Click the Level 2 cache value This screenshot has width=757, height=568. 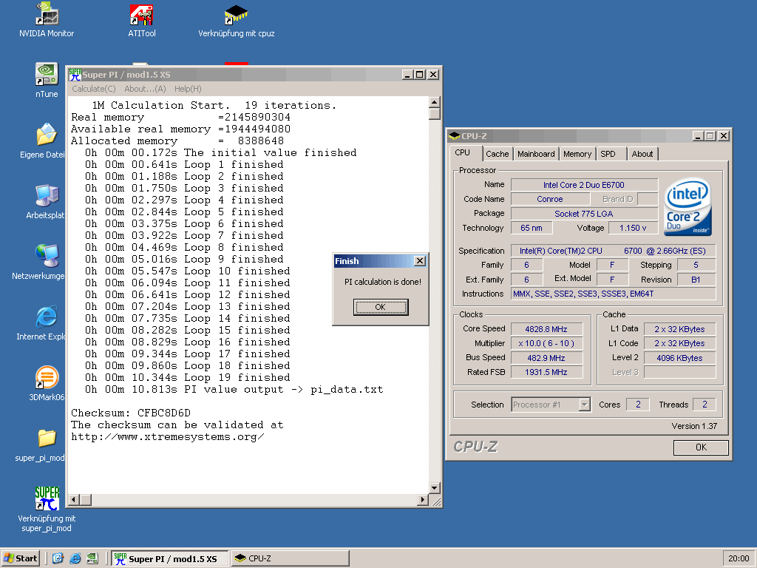pos(680,358)
